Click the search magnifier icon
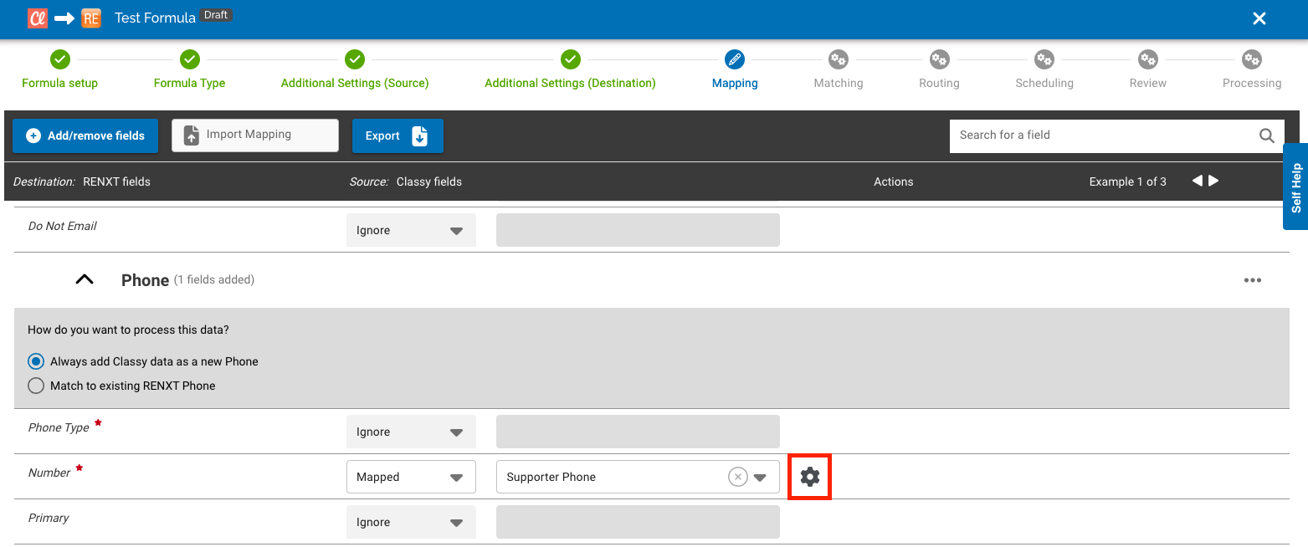The image size is (1308, 547). (x=1266, y=135)
